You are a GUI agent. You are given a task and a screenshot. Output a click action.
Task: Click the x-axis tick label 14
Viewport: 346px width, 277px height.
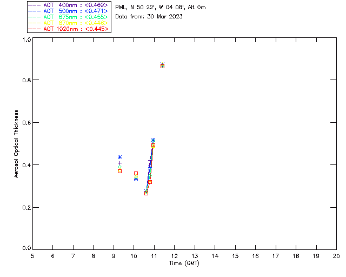coord(215,256)
